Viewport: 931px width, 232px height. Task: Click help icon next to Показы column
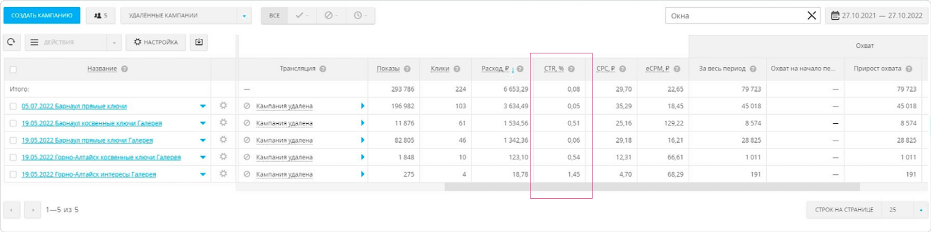point(407,69)
